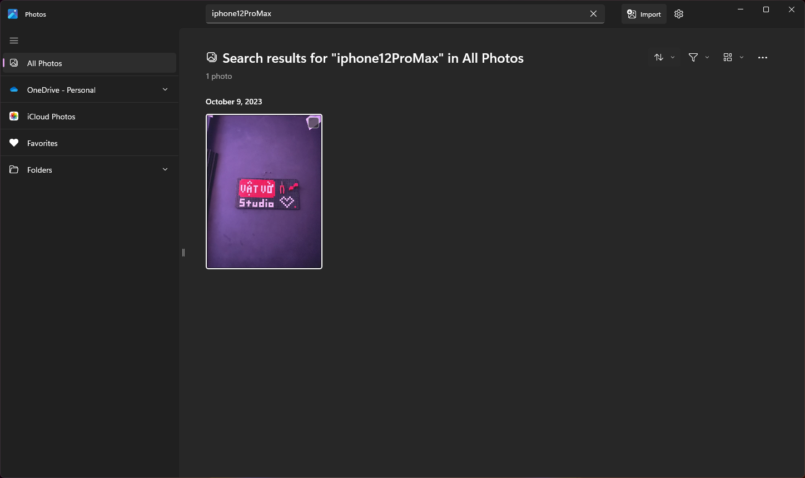
Task: Open the See more three-dots menu
Action: (x=763, y=58)
